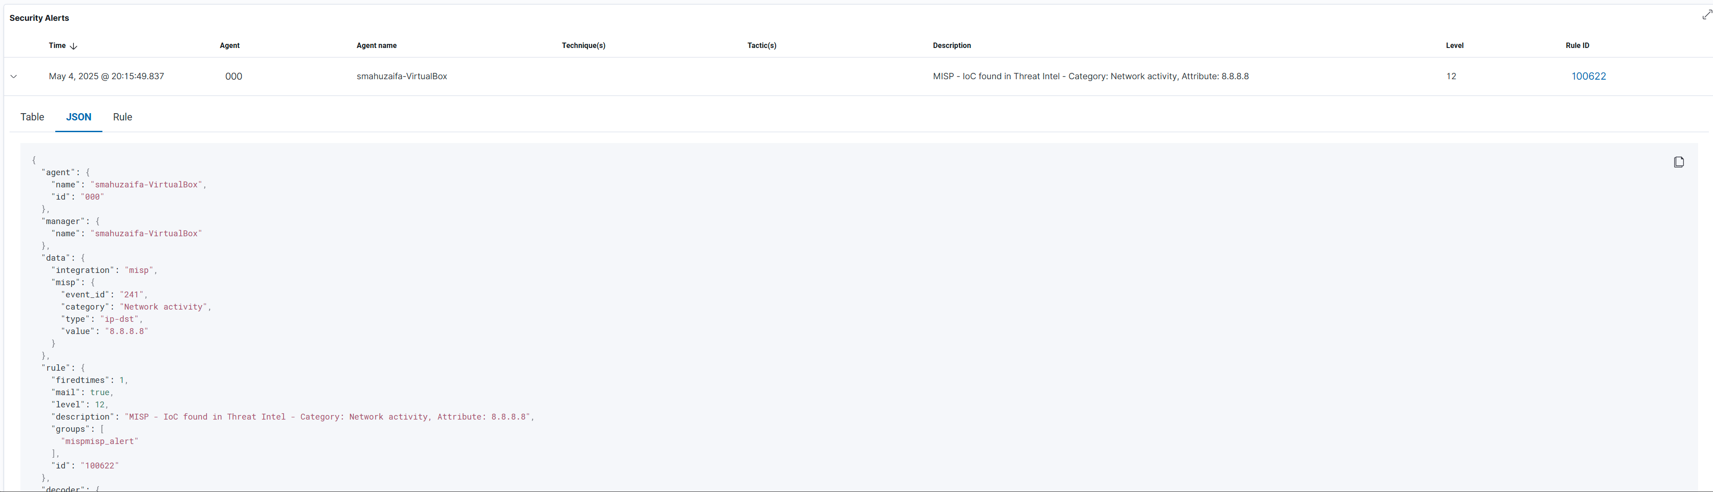Sort by Time column arrow

74,46
